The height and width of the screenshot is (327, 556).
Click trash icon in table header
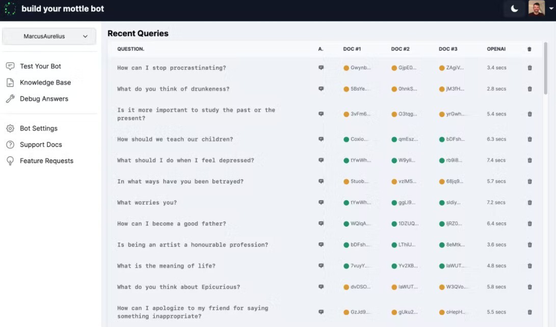529,49
